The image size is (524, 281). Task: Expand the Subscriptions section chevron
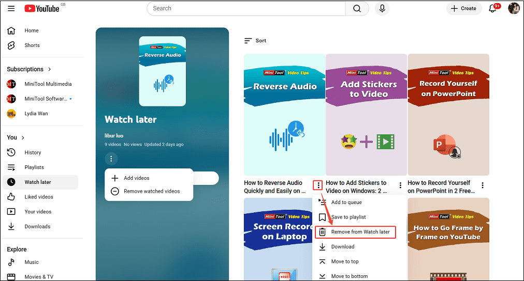click(x=50, y=69)
